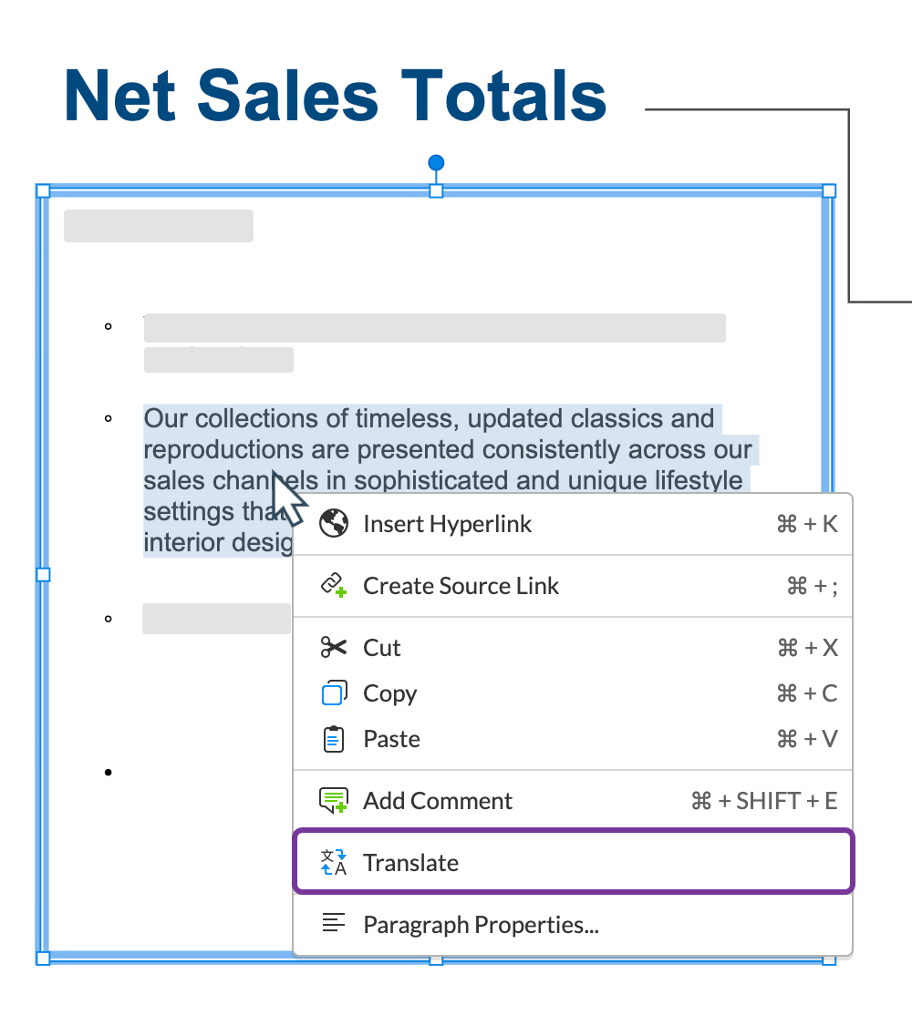
Task: Choose Insert Hyperlink from the context menu
Action: click(x=447, y=524)
